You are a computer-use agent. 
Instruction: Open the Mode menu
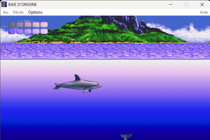[18, 12]
